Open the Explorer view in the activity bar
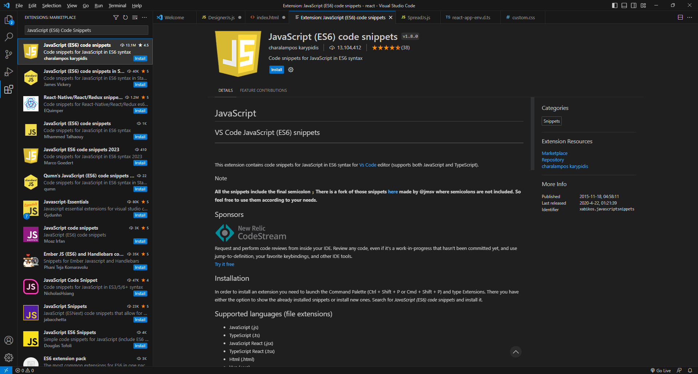Image resolution: width=698 pixels, height=374 pixels. tap(9, 20)
